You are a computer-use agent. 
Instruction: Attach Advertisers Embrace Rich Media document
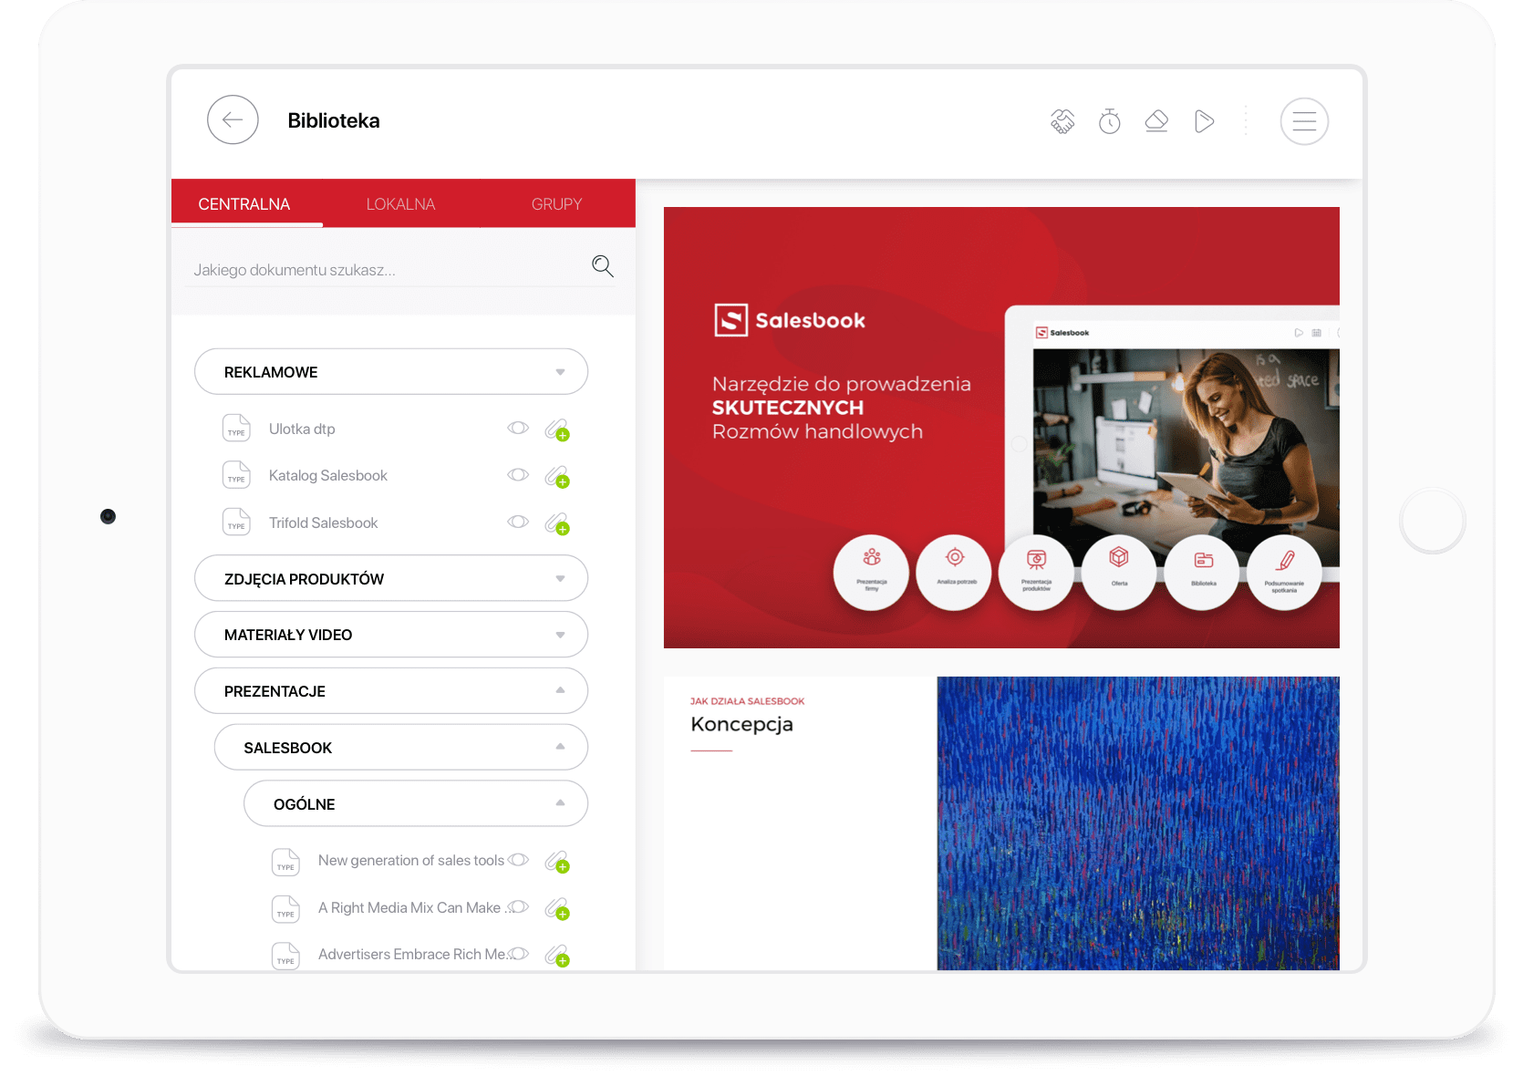coord(557,956)
